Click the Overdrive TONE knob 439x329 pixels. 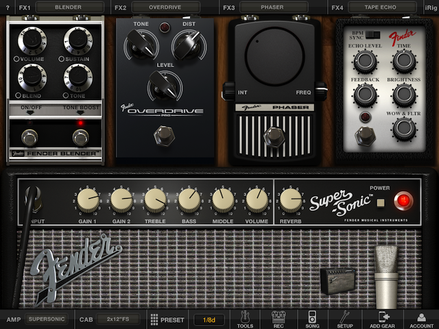(141, 45)
